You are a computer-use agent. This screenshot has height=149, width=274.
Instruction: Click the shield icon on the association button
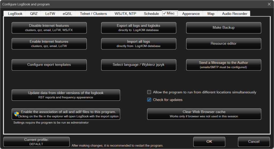point(17,114)
